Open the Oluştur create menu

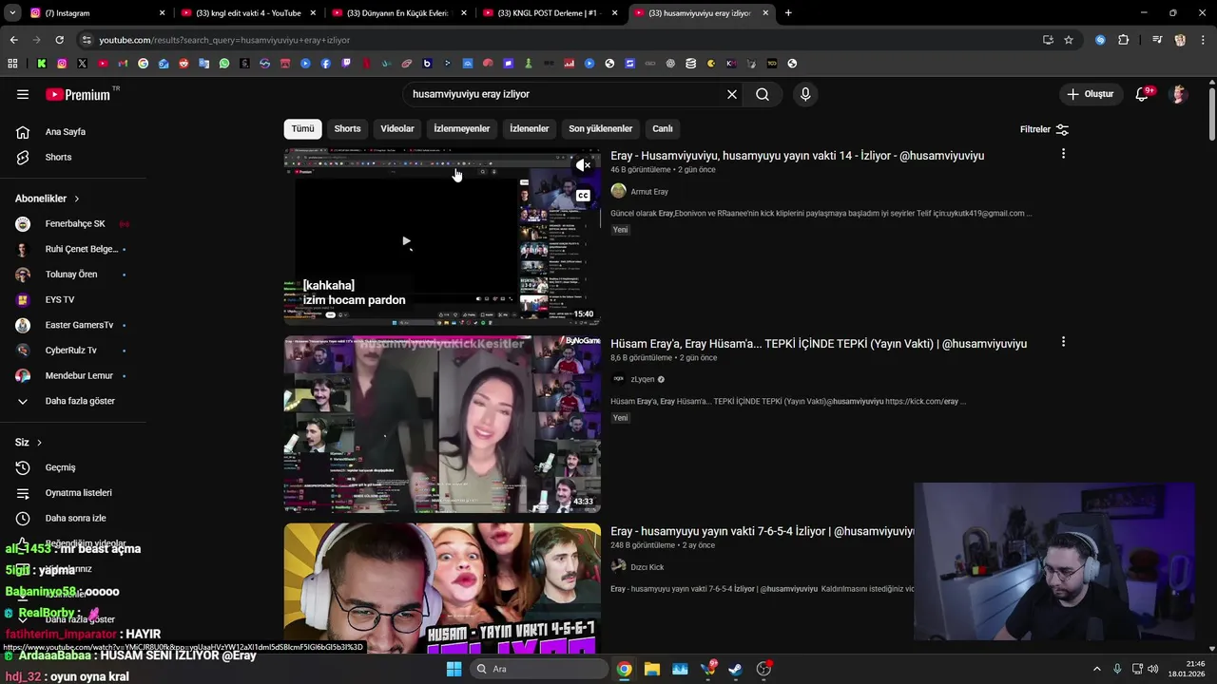click(x=1090, y=94)
